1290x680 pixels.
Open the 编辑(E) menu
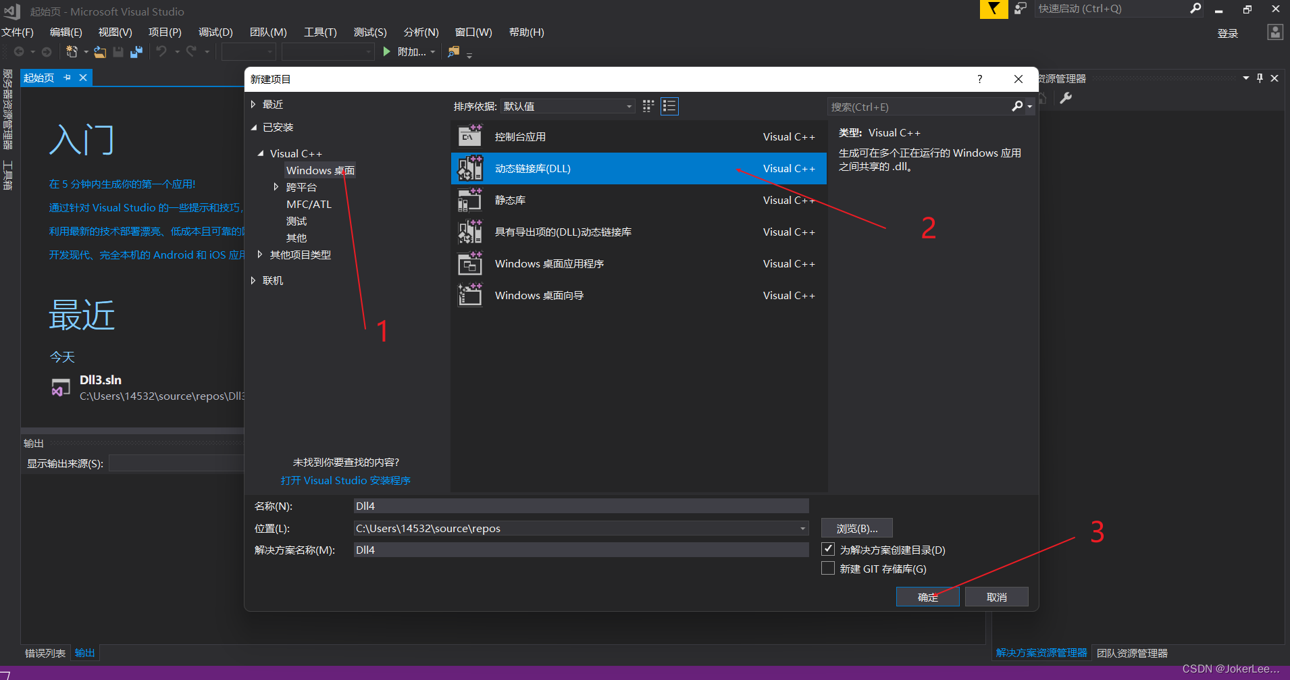click(66, 32)
